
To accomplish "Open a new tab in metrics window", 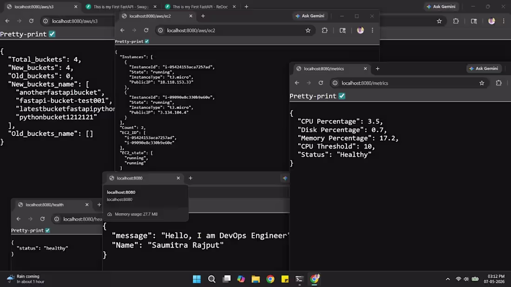I will coord(378,69).
